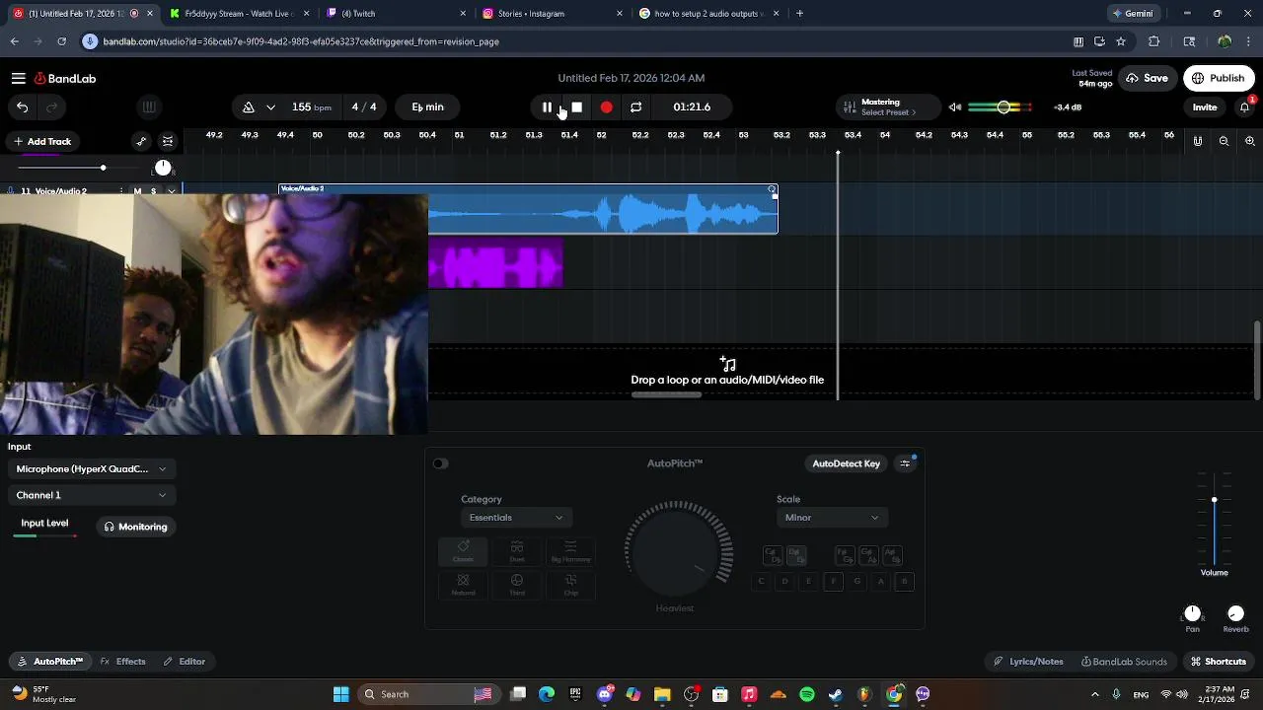Toggle the metronome icon
The height and width of the screenshot is (710, 1263).
249,107
